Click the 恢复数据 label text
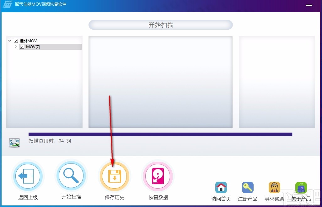 click(158, 197)
